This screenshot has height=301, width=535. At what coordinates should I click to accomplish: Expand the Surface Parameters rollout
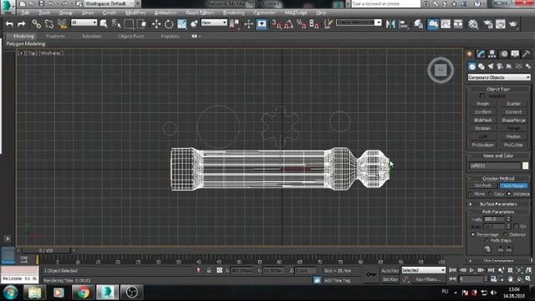pyautogui.click(x=498, y=204)
